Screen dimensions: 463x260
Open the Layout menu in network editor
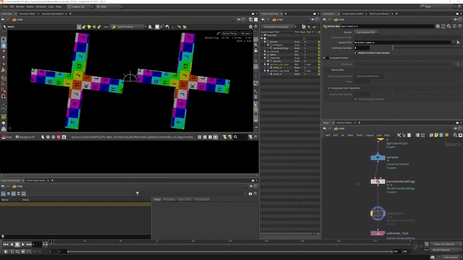coord(369,135)
